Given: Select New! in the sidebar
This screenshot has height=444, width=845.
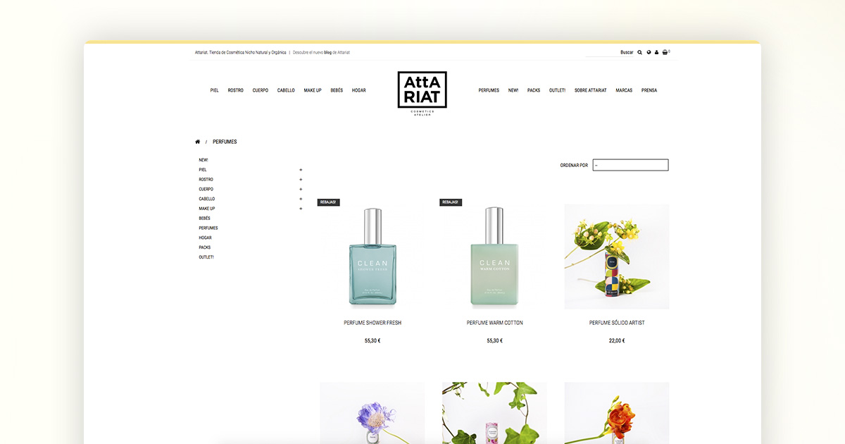Looking at the screenshot, I should [x=204, y=160].
